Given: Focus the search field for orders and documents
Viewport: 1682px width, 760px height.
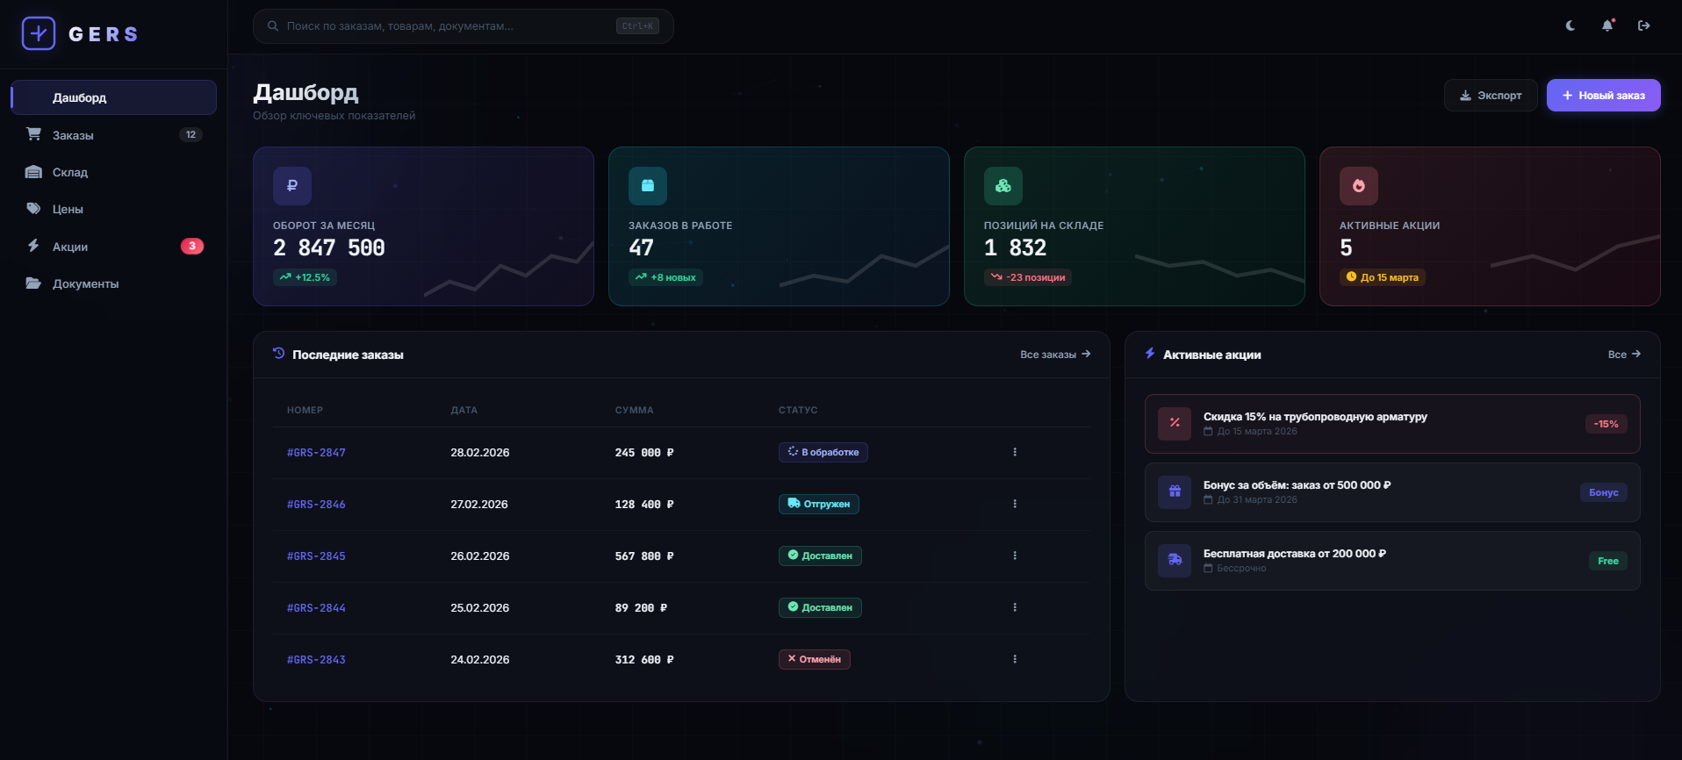Looking at the screenshot, I should pyautogui.click(x=448, y=26).
